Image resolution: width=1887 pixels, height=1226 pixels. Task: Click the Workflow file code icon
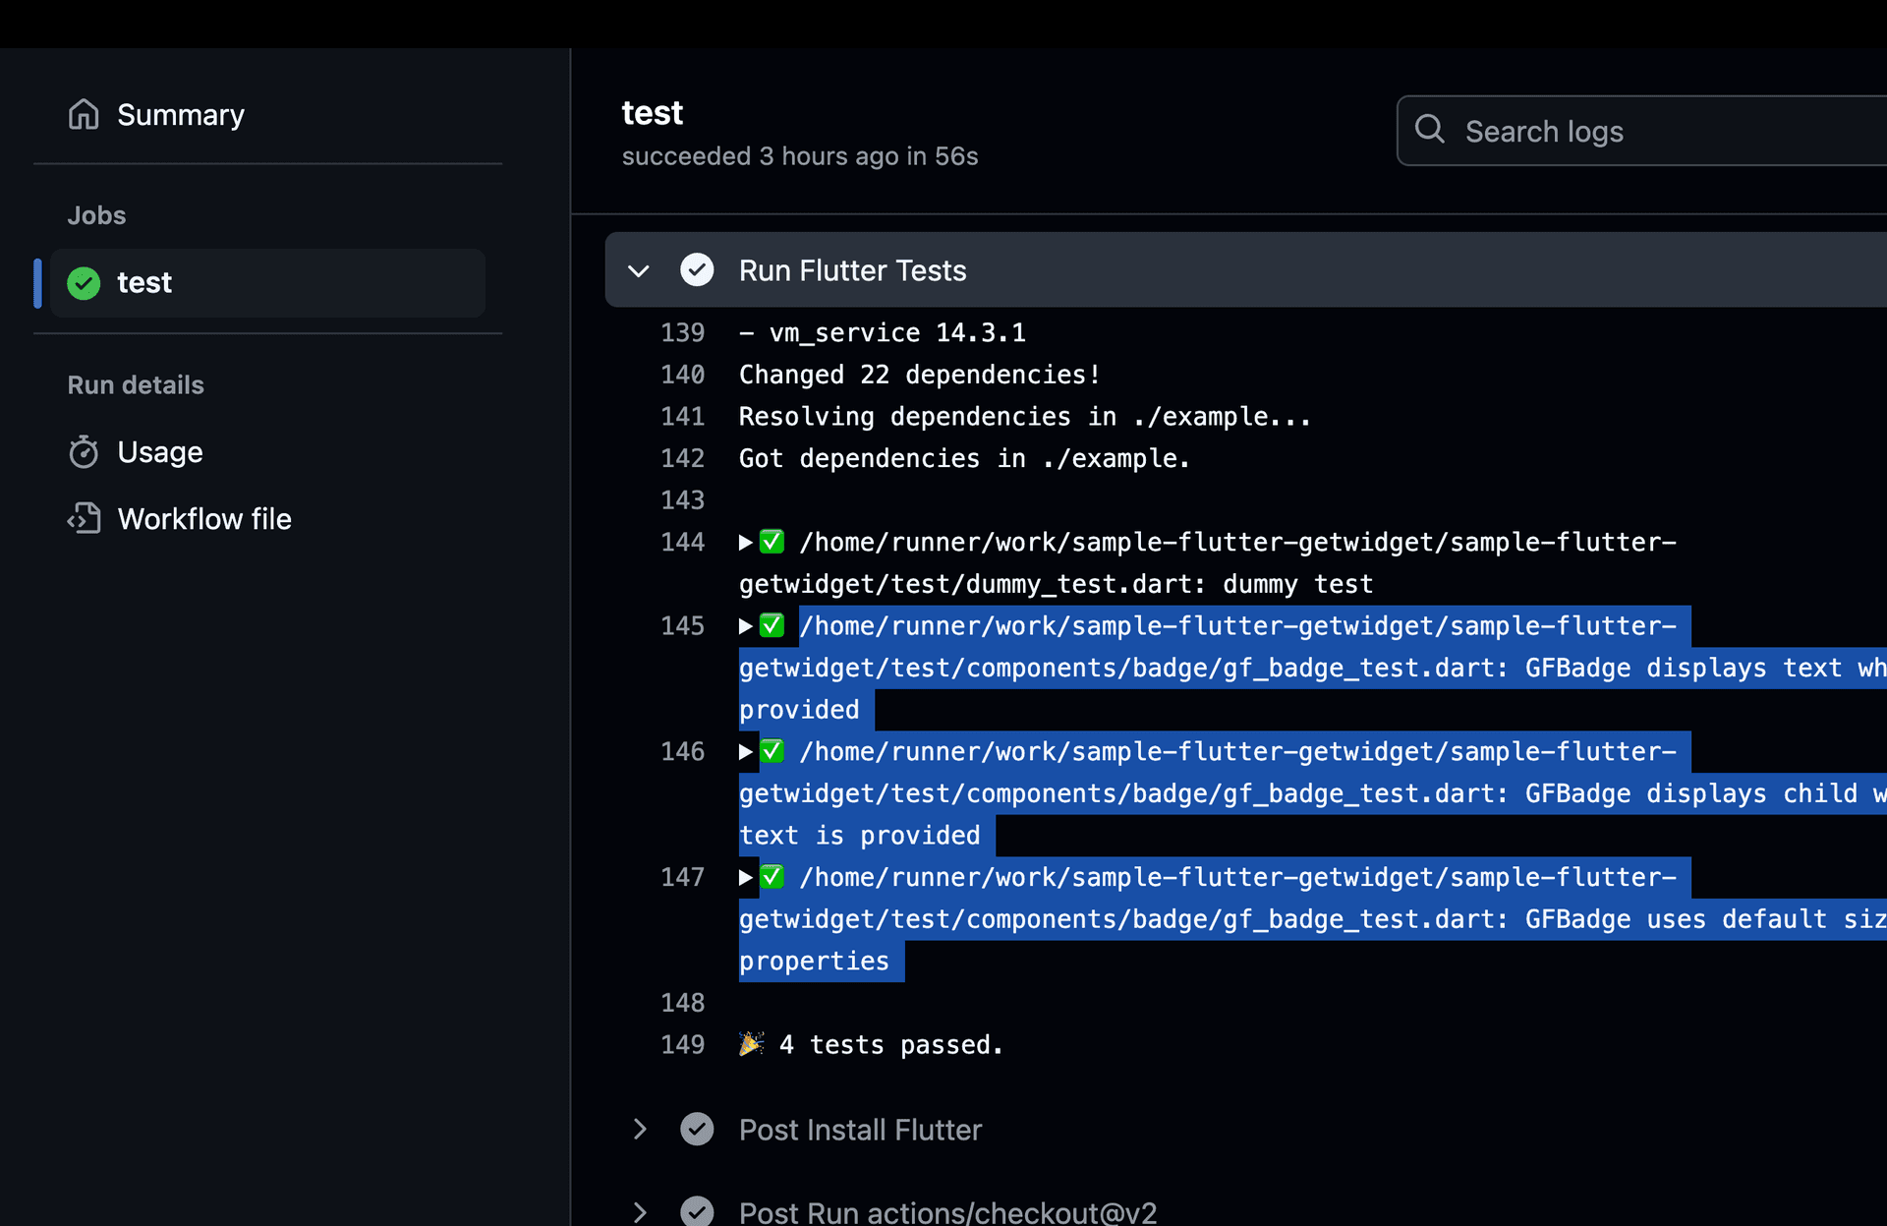point(84,518)
